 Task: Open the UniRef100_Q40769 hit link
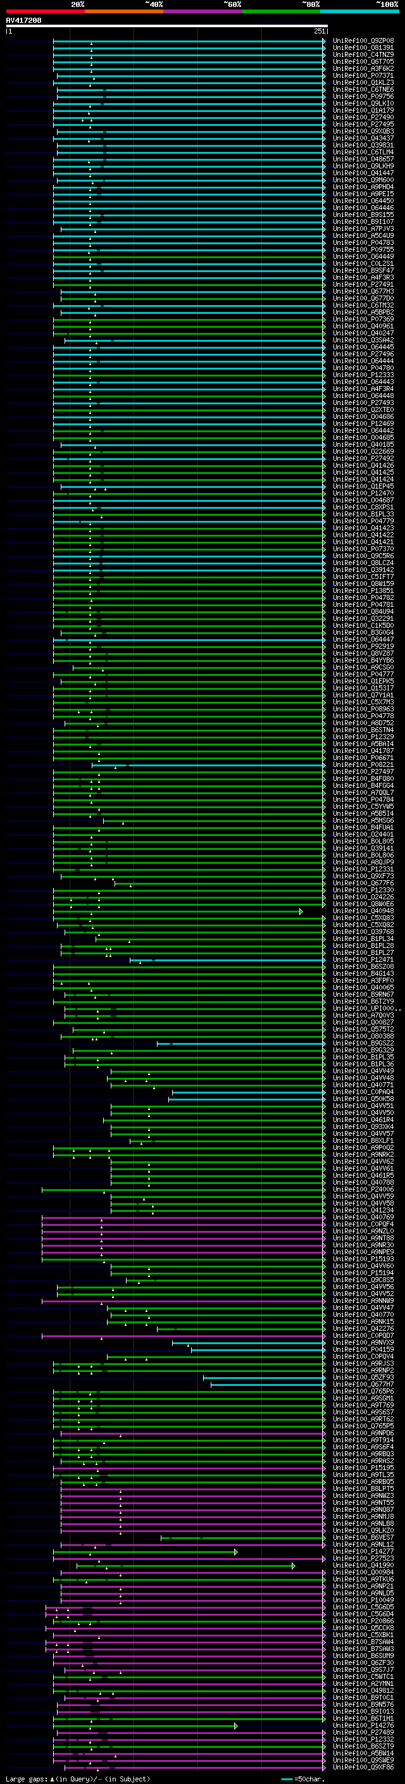363,1218
